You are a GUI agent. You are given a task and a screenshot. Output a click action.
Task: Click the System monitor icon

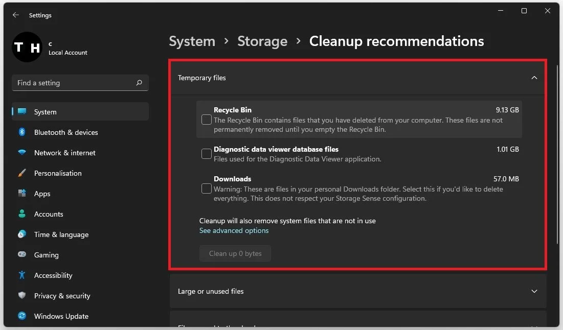(22, 111)
